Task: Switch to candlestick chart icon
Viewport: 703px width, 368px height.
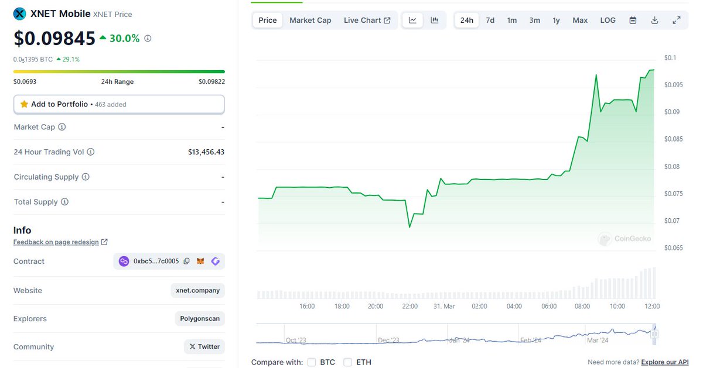Action: (435, 20)
